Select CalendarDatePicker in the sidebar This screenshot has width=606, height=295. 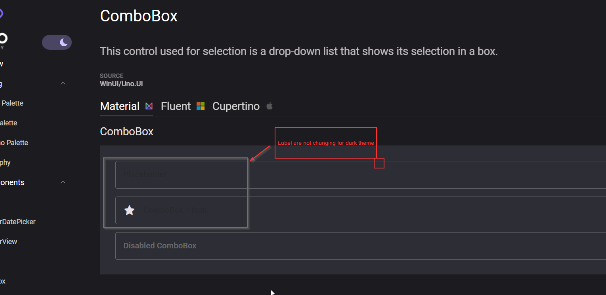click(x=18, y=221)
